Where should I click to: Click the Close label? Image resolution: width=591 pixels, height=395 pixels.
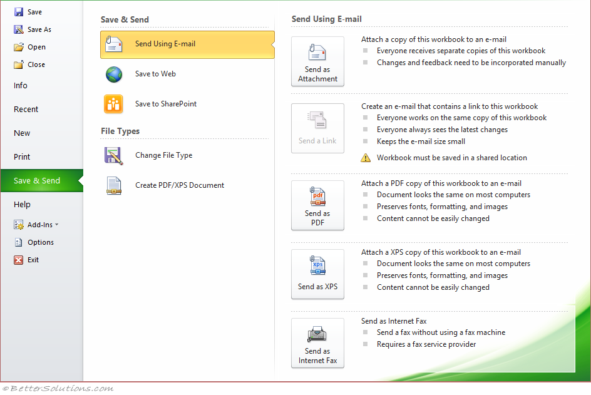[x=36, y=64]
